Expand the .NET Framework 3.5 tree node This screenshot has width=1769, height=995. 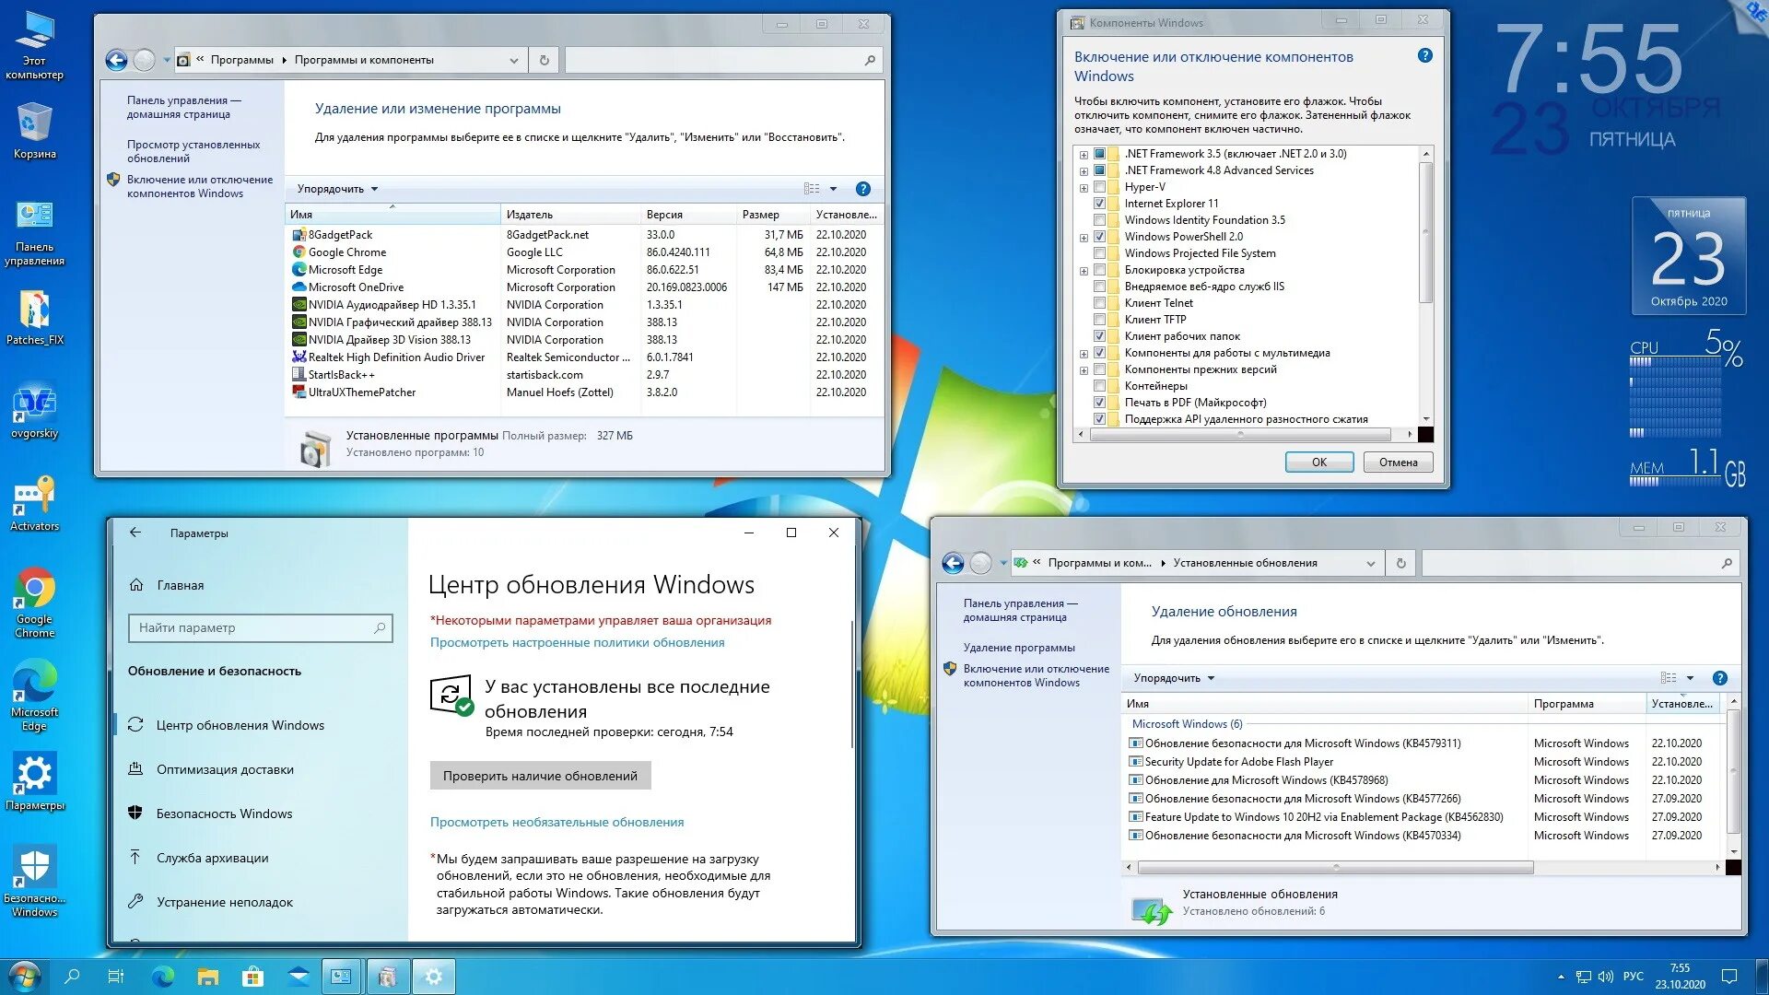tap(1084, 155)
